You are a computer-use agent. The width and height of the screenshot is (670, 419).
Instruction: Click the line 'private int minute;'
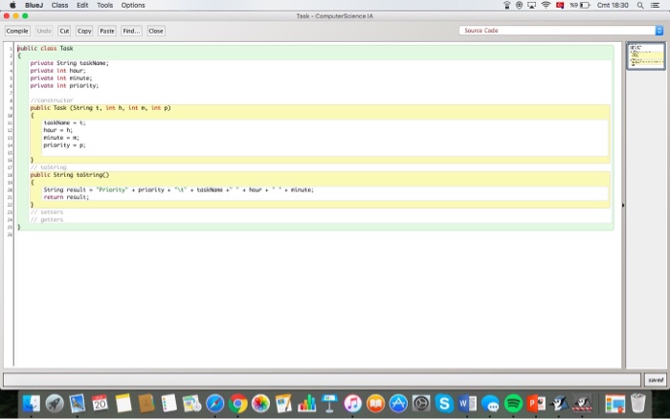point(60,78)
